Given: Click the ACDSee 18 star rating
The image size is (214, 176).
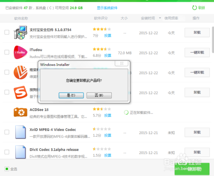Looking at the screenshot, I should click(102, 109).
